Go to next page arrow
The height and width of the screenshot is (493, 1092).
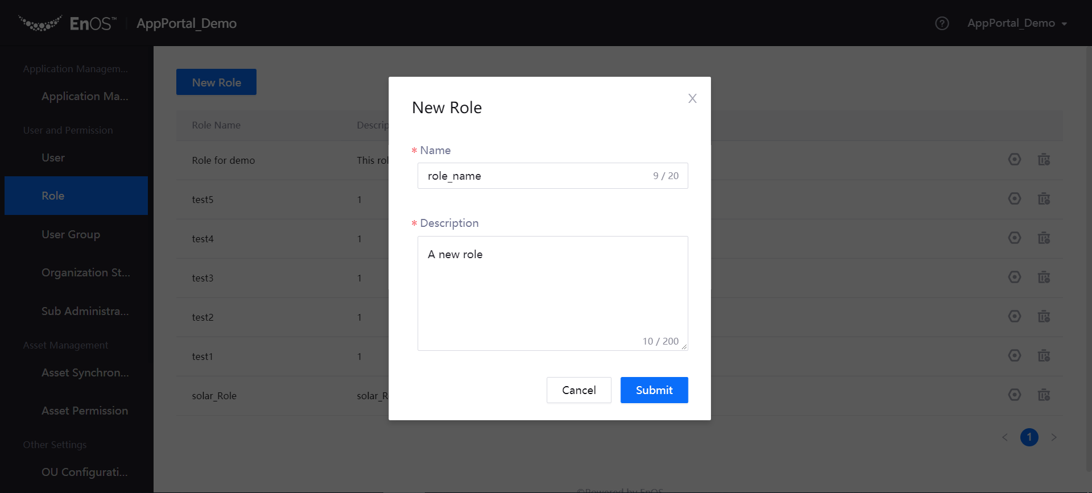click(1054, 437)
